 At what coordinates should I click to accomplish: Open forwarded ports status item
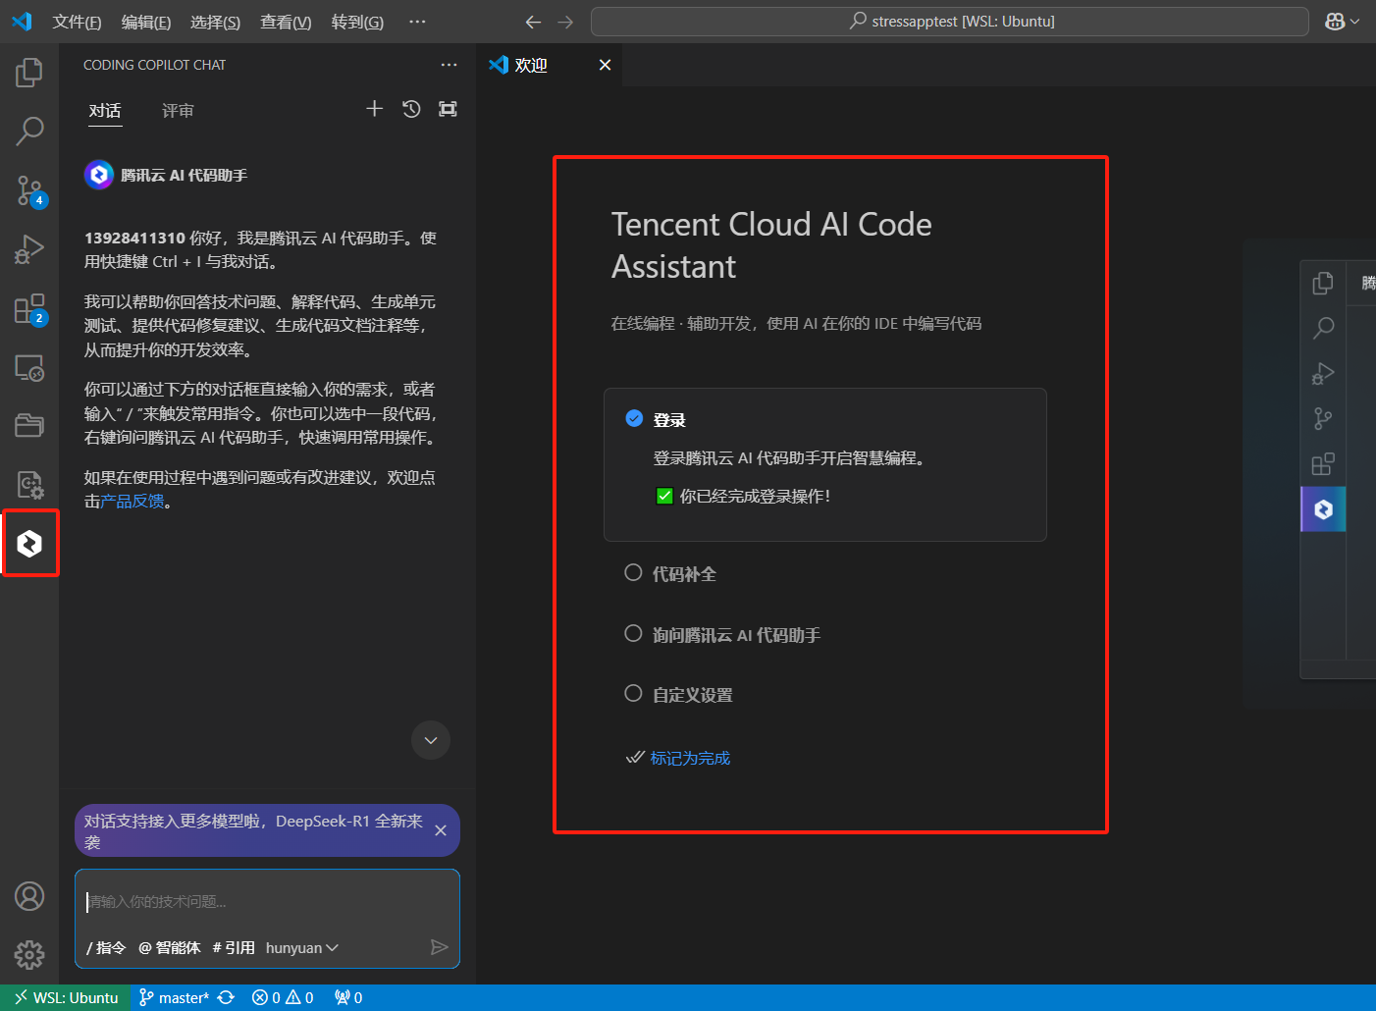click(348, 997)
